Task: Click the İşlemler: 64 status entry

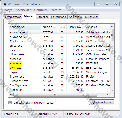Action: pos(10,114)
